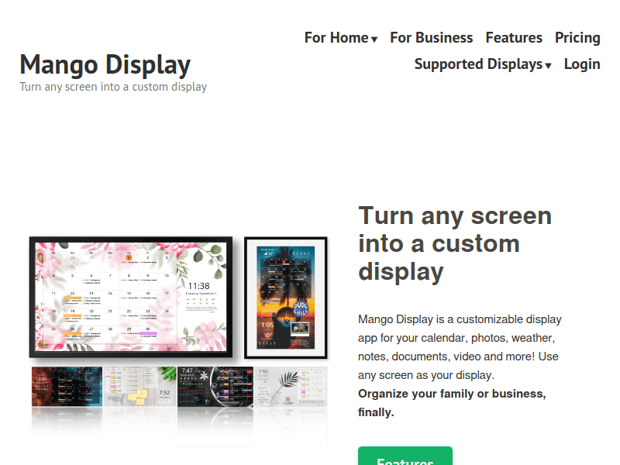Go to the For Business page
Screen dimensions: 620x465
coord(431,38)
